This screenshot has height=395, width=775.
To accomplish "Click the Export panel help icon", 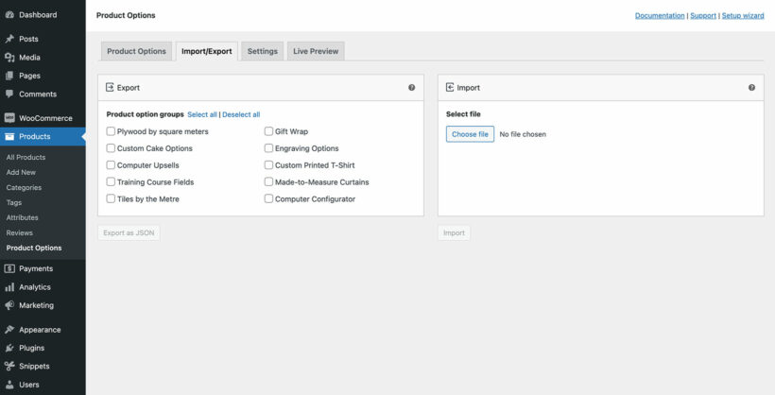I will pos(411,88).
